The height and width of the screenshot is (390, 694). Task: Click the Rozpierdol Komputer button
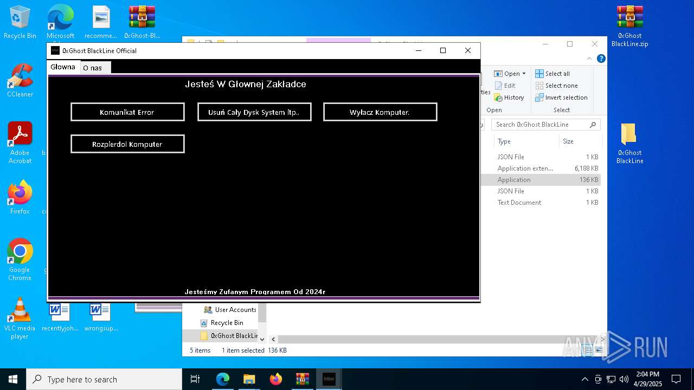pos(127,144)
